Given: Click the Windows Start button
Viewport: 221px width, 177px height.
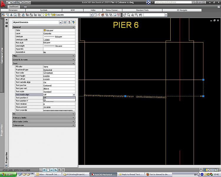Looking at the screenshot, I should tap(7, 174).
